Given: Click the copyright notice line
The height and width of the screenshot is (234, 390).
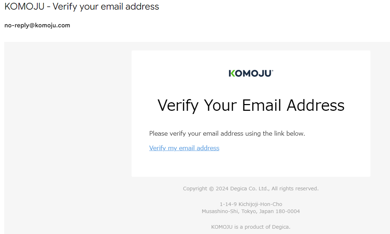Looking at the screenshot, I should pos(251,189).
